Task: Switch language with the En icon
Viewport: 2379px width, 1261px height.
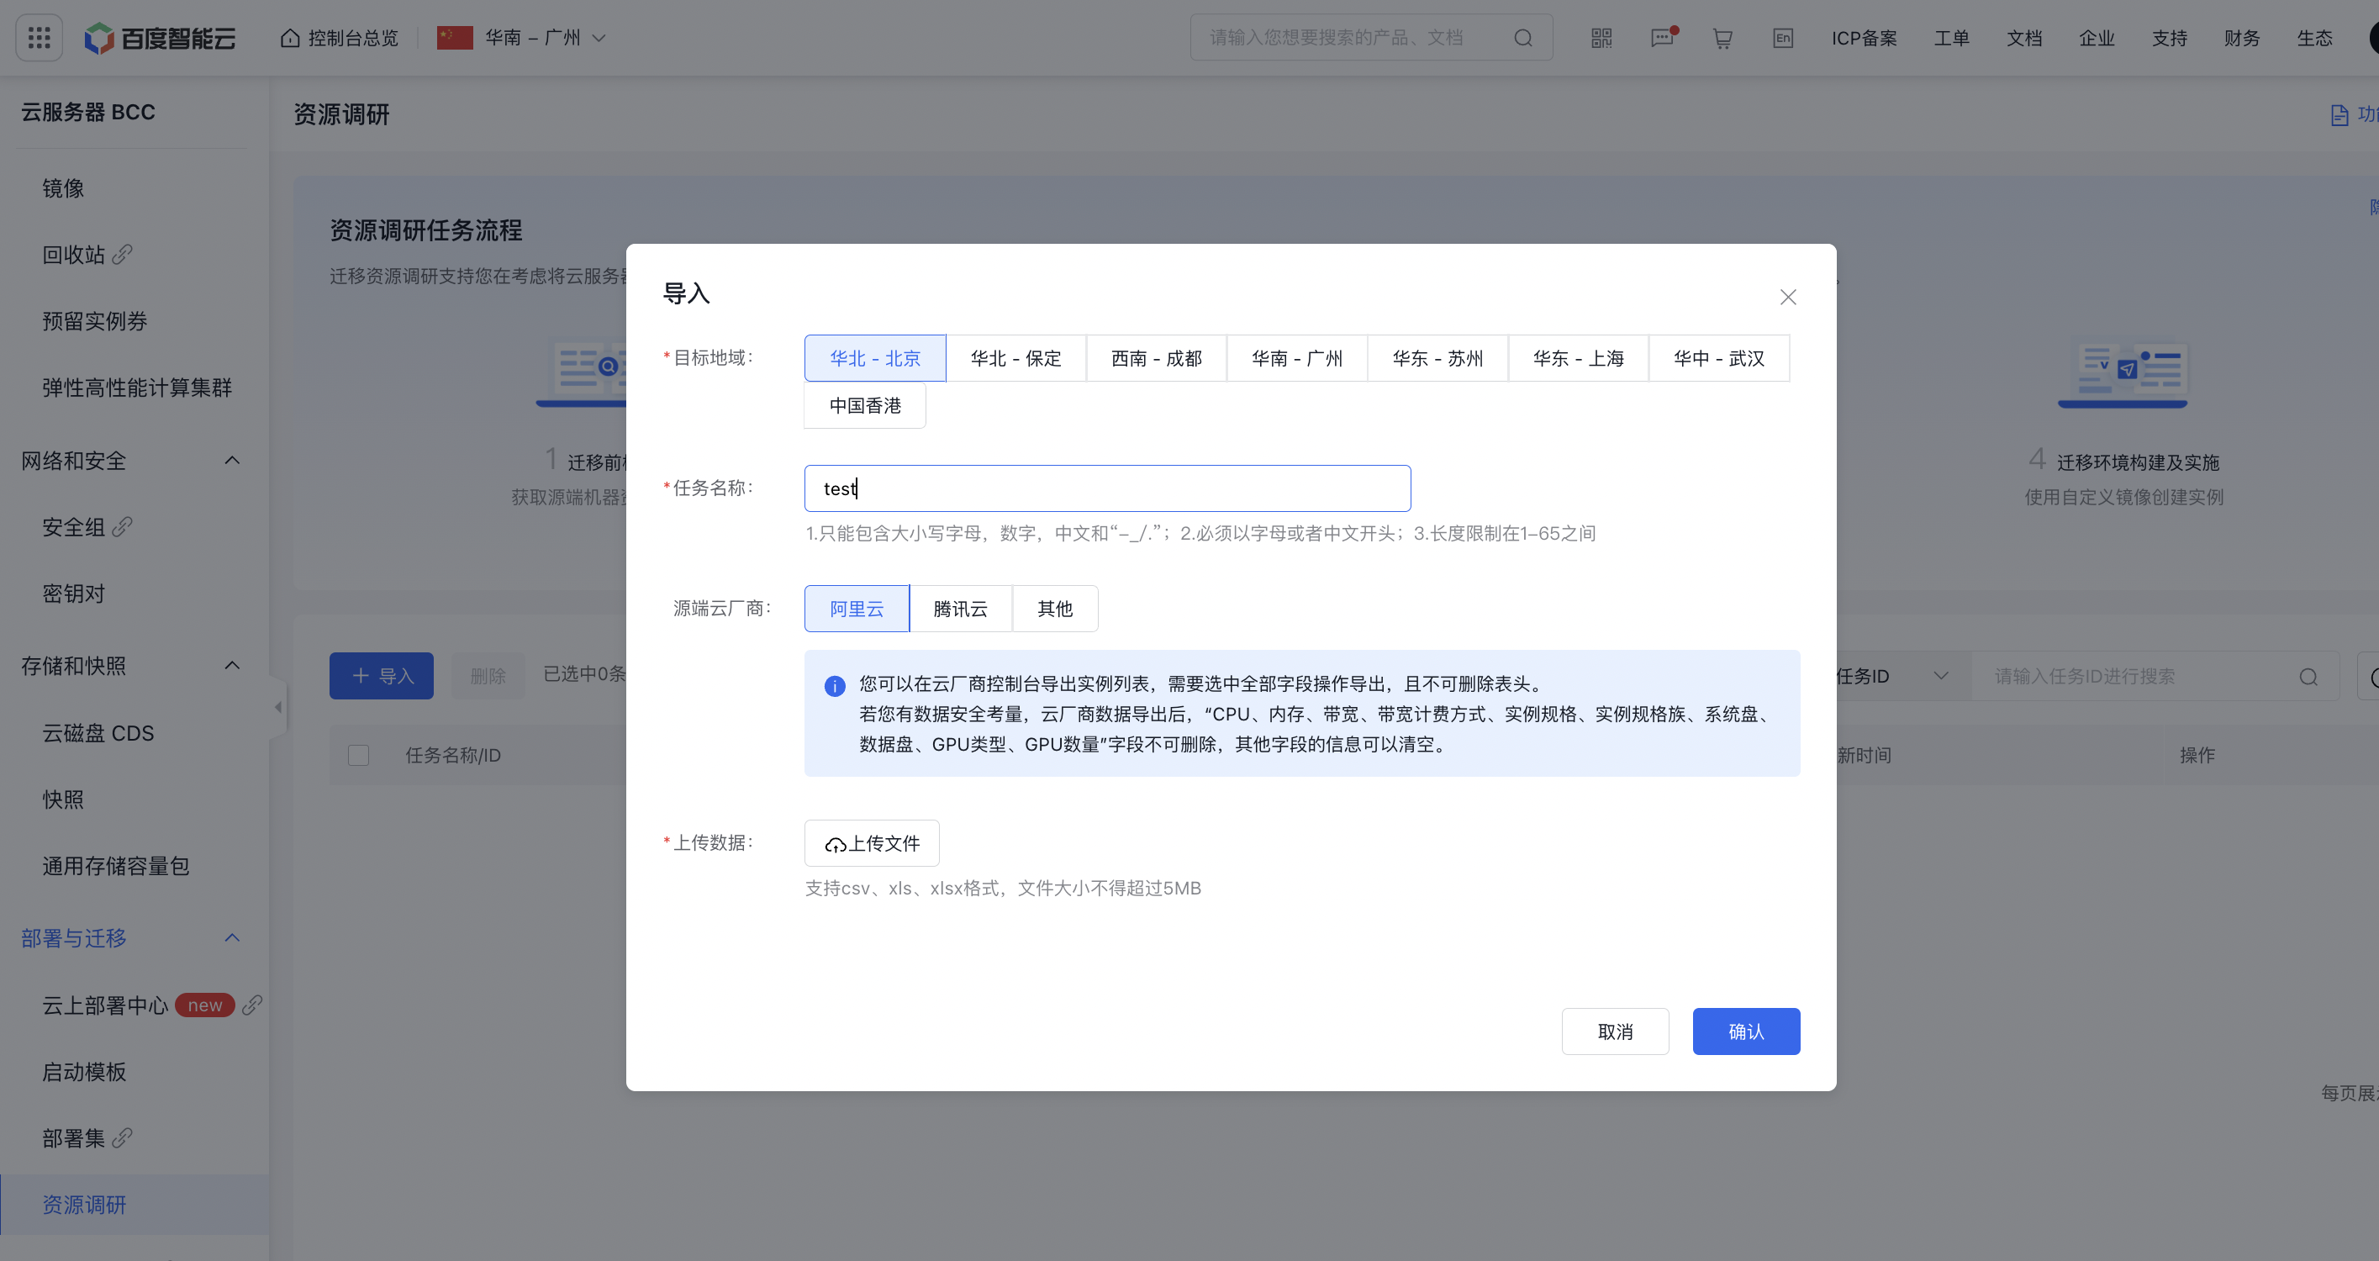Action: (1782, 38)
